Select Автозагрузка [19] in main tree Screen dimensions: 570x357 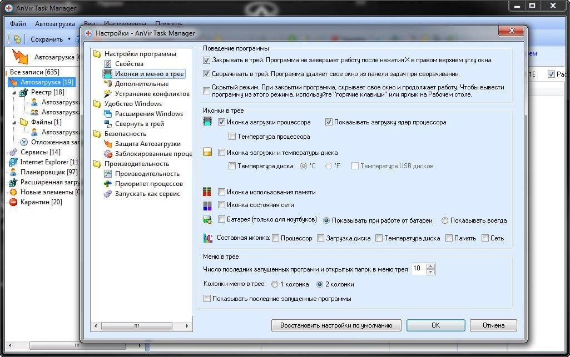tap(47, 82)
